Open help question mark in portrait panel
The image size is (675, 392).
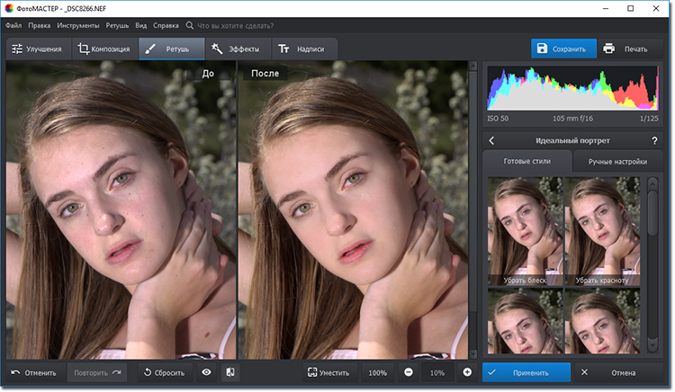point(654,140)
